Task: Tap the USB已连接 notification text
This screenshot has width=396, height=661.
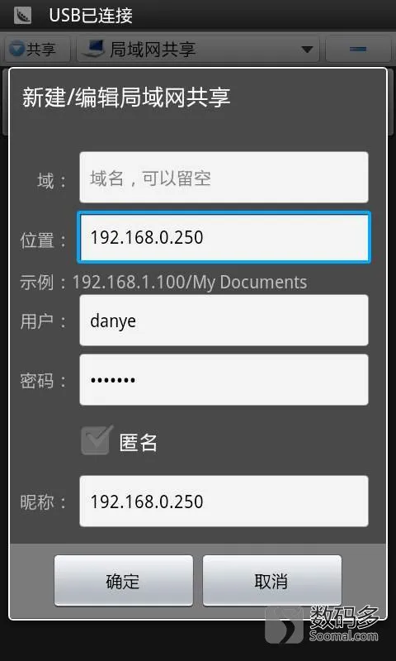Action: [91, 16]
